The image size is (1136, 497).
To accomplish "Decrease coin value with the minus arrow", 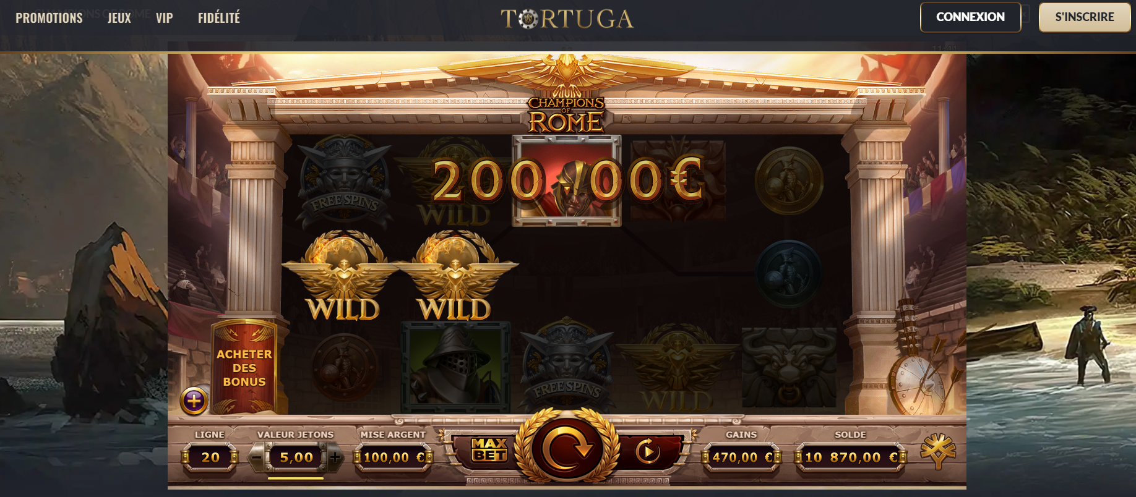I will pyautogui.click(x=257, y=457).
